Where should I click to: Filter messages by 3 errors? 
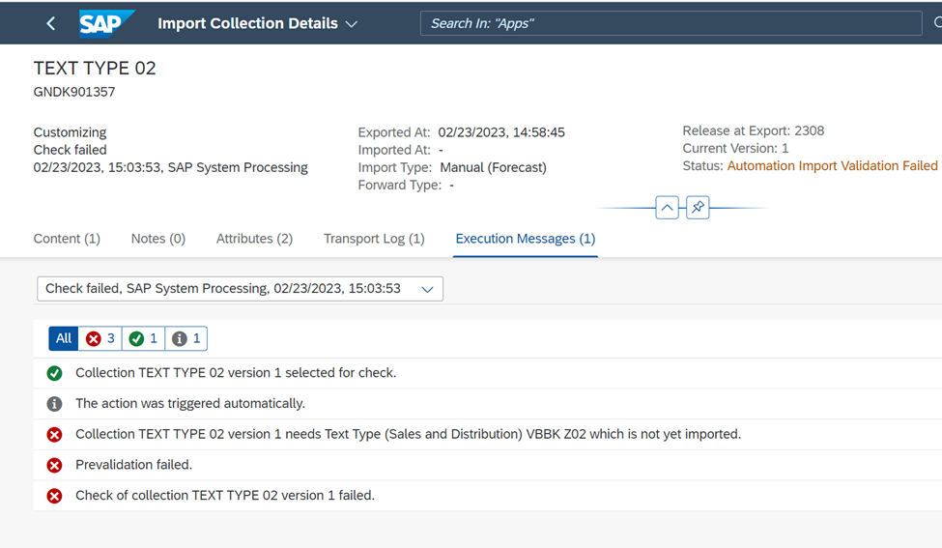click(x=100, y=338)
